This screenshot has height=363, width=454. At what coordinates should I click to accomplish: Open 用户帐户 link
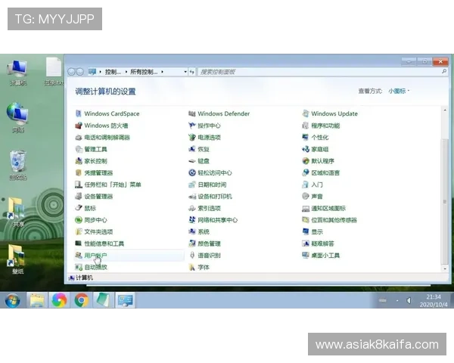(x=95, y=256)
